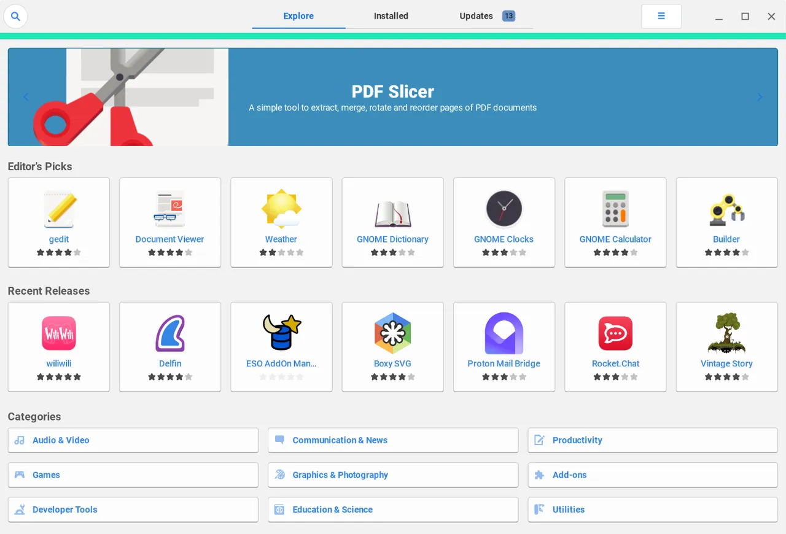Open wiliwili pink icon

[x=59, y=333]
